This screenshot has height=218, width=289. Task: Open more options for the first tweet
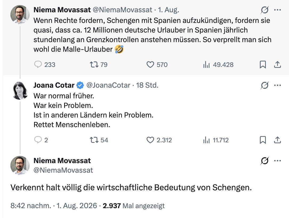point(277,10)
